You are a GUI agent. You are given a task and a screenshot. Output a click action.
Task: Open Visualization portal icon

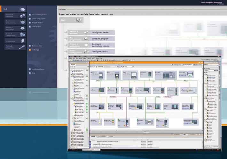[22, 41]
